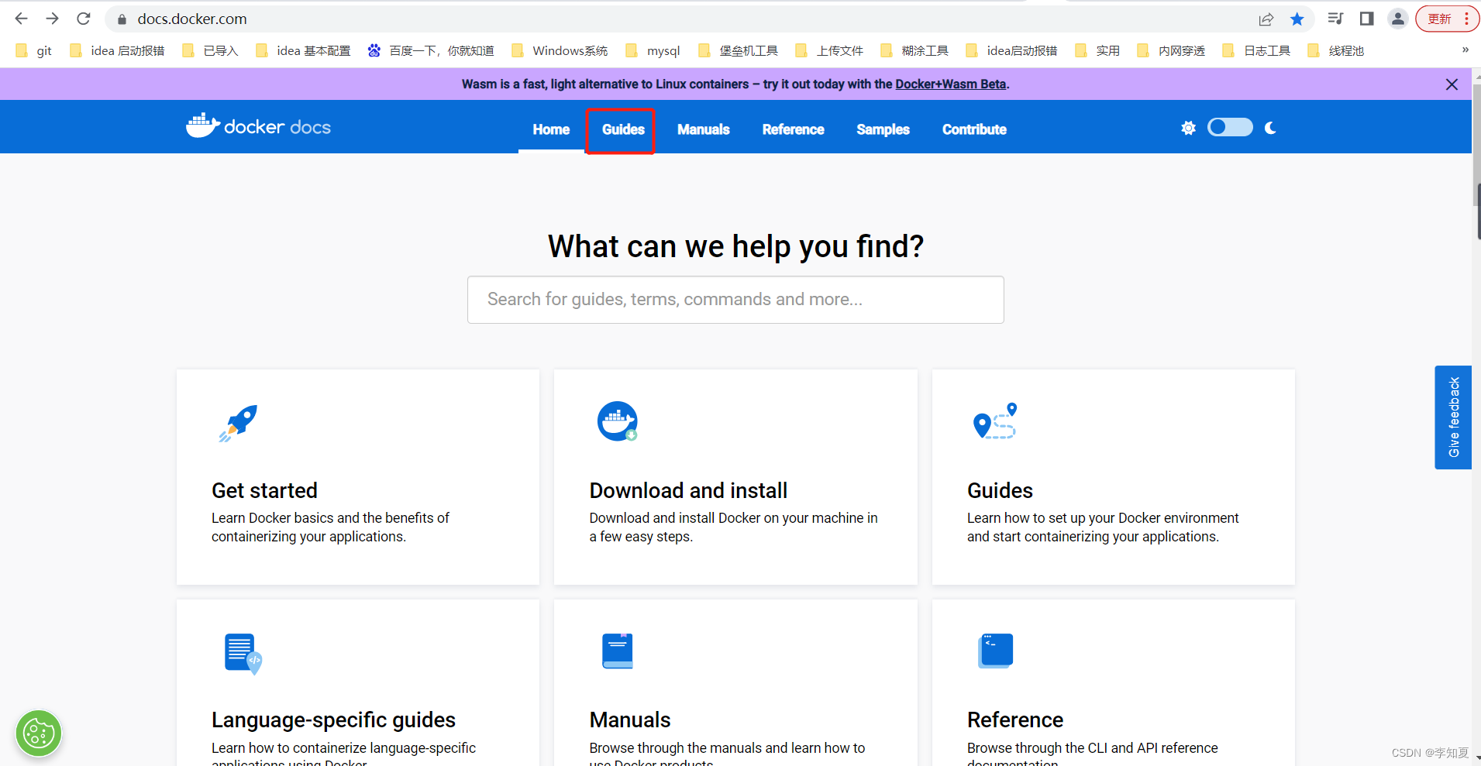Screen dimensions: 1481x766
Task: Open the idea启动报错 bookmark folder
Action: [1012, 50]
